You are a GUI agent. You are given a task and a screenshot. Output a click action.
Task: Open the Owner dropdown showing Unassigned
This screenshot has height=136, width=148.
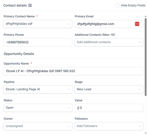click(x=38, y=126)
